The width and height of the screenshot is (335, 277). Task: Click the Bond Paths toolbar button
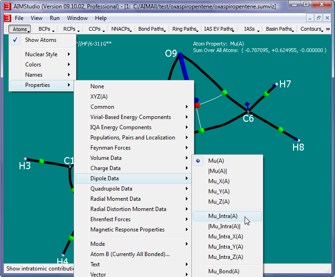tap(152, 29)
